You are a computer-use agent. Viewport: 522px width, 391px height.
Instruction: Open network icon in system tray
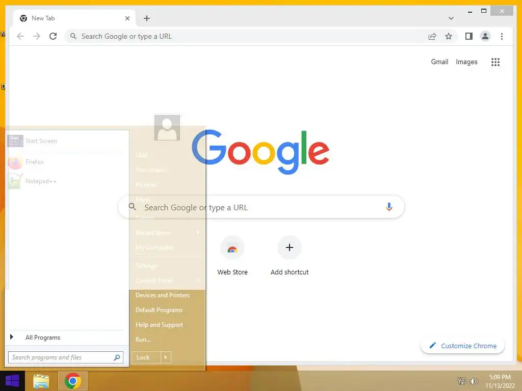point(462,381)
